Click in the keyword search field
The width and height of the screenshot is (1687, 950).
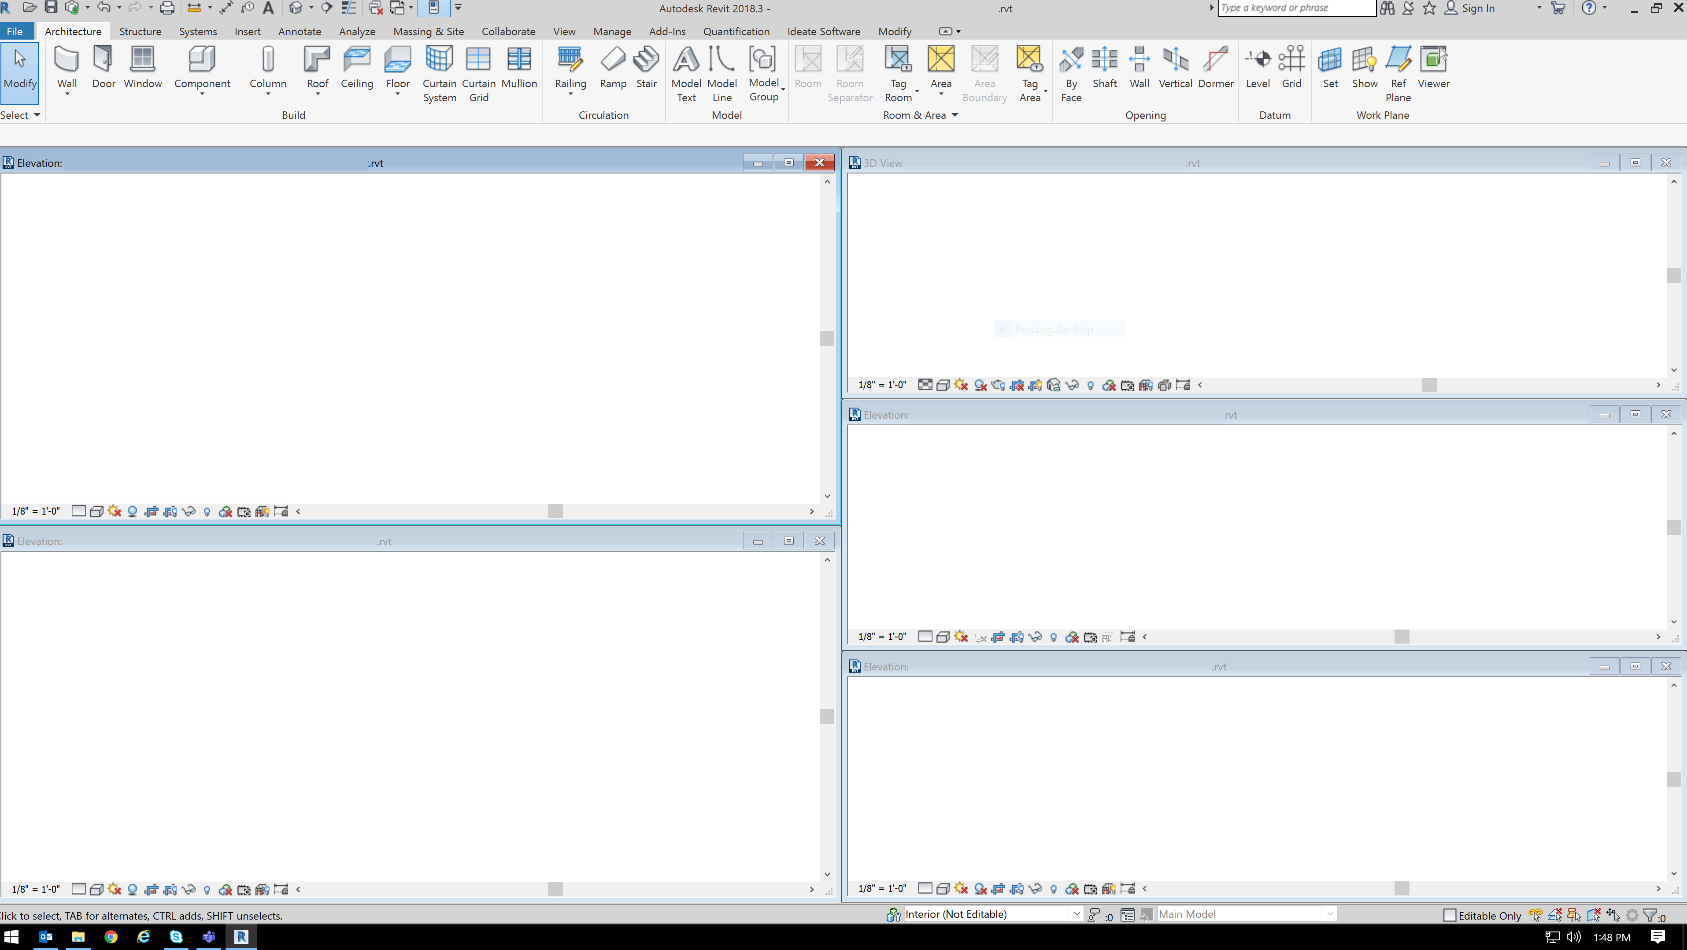click(x=1296, y=8)
